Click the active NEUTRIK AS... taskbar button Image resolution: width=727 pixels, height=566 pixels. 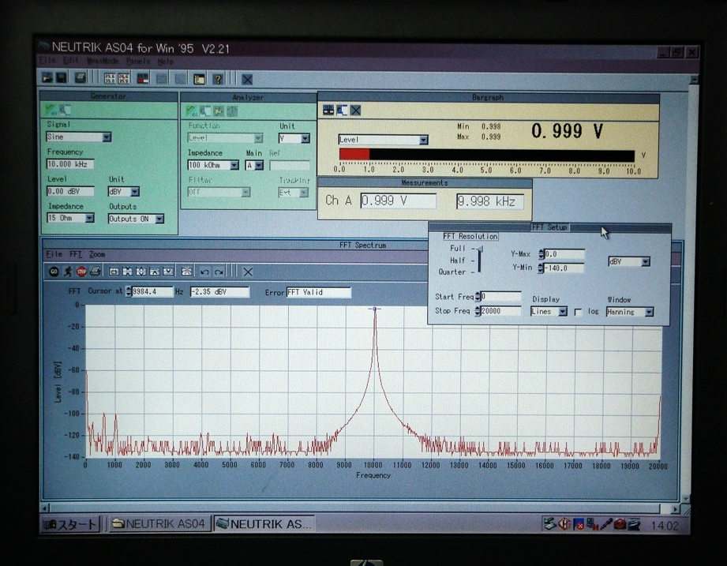click(x=264, y=524)
